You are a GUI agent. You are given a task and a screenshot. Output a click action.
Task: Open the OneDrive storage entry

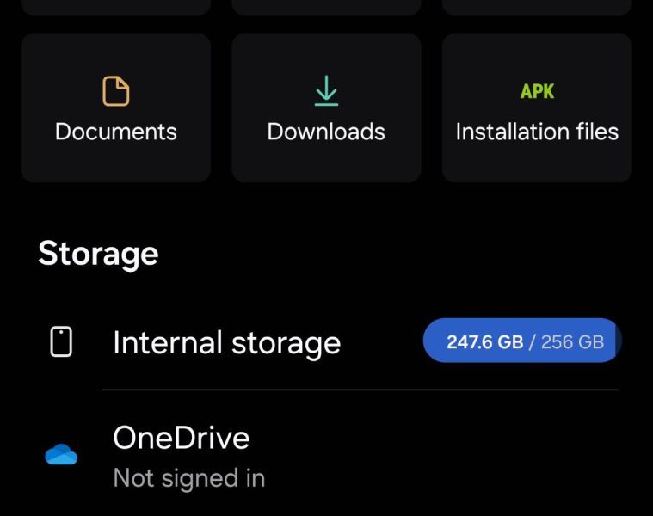pyautogui.click(x=327, y=456)
